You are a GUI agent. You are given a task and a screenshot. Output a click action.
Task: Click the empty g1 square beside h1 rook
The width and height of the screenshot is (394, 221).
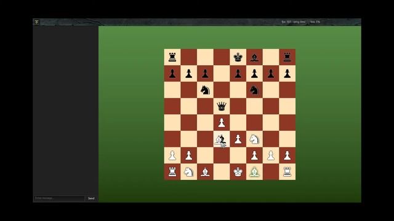tap(271, 172)
